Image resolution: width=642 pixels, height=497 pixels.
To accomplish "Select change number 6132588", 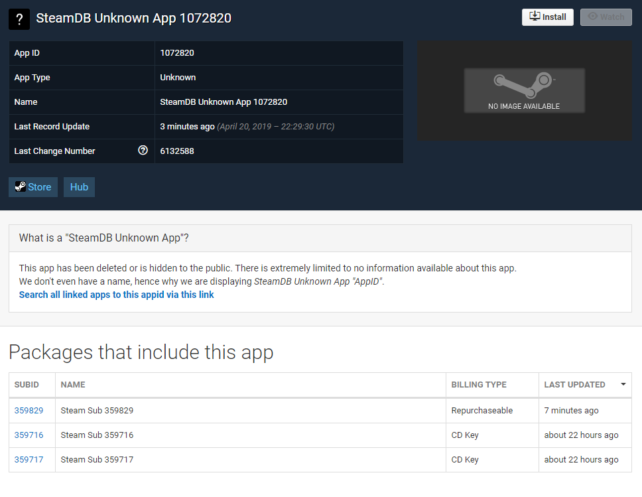I will click(x=177, y=151).
